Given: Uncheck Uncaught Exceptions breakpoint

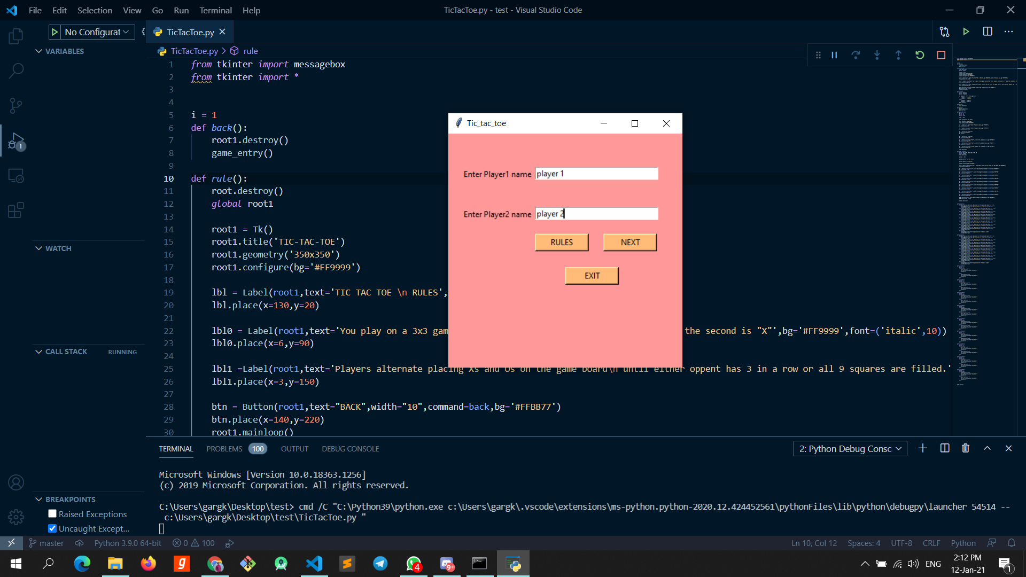Looking at the screenshot, I should click(x=52, y=528).
